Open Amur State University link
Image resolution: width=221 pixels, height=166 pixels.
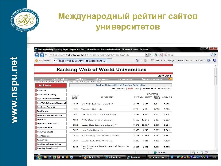92,130
